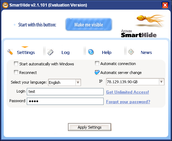The height and width of the screenshot is (141, 172).
Task: Click the 'Select your language:' label
Action: [x=28, y=82]
